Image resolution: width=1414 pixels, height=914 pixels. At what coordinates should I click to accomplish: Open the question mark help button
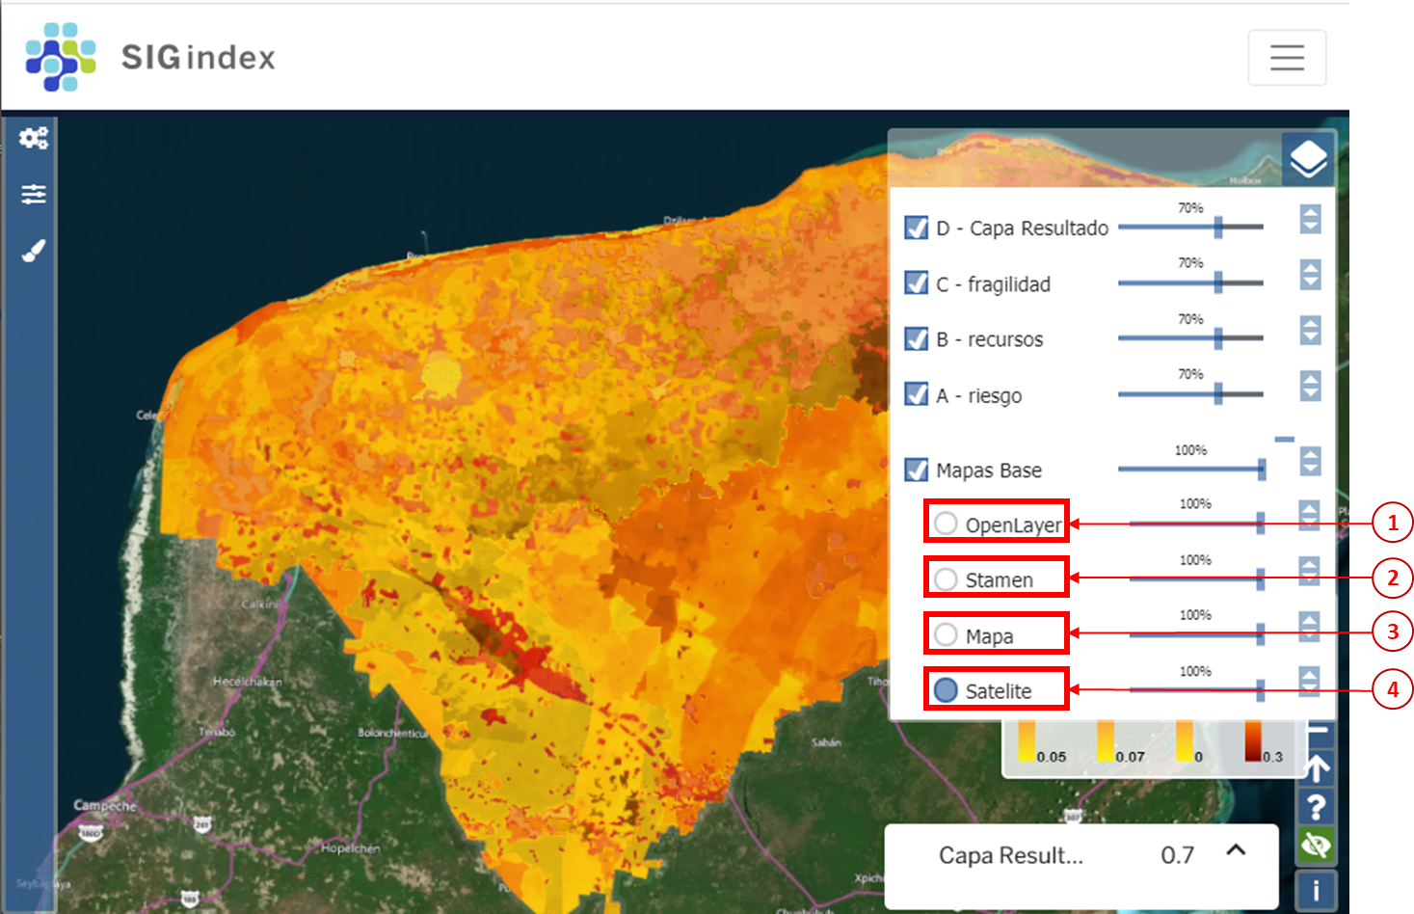1317,807
